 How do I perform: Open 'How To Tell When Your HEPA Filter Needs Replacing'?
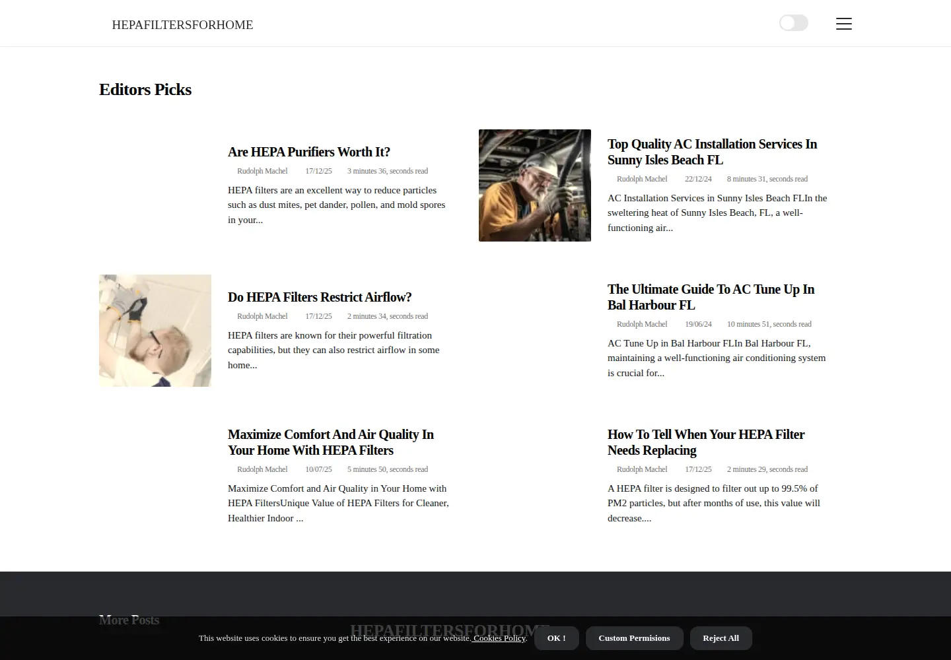pos(706,442)
